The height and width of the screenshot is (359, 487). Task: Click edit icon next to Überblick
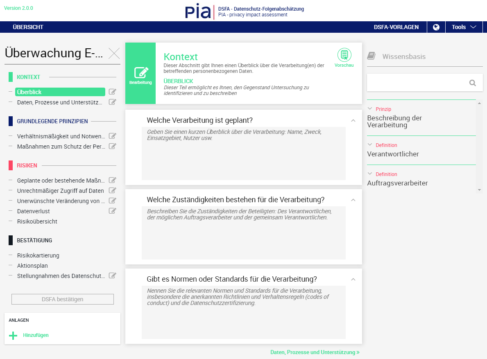(x=112, y=92)
